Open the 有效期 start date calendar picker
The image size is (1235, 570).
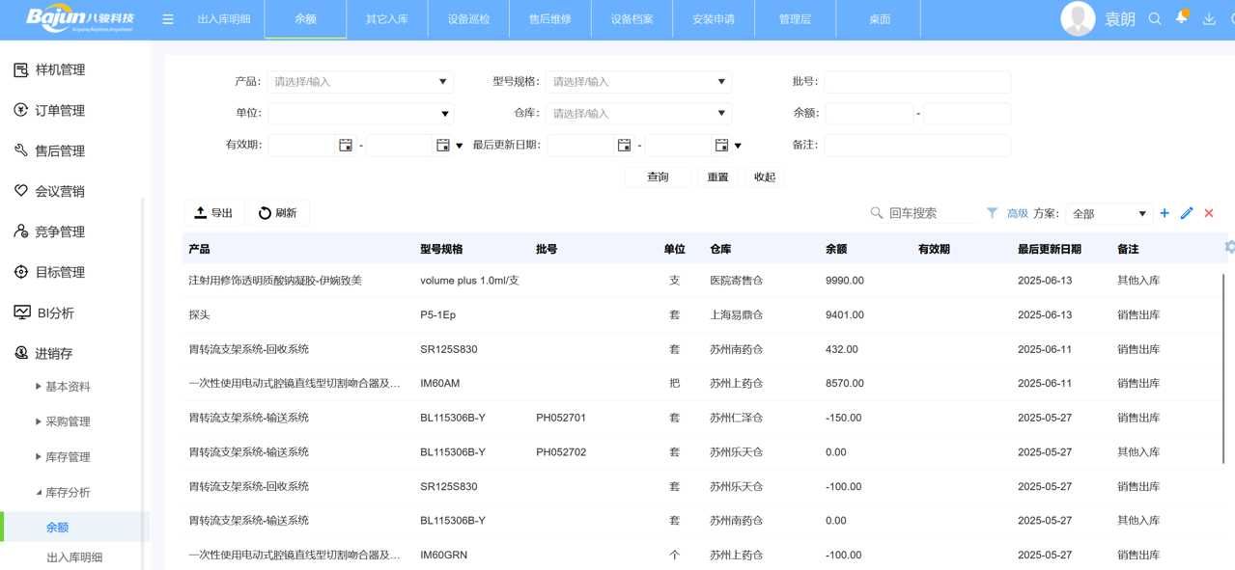(346, 146)
